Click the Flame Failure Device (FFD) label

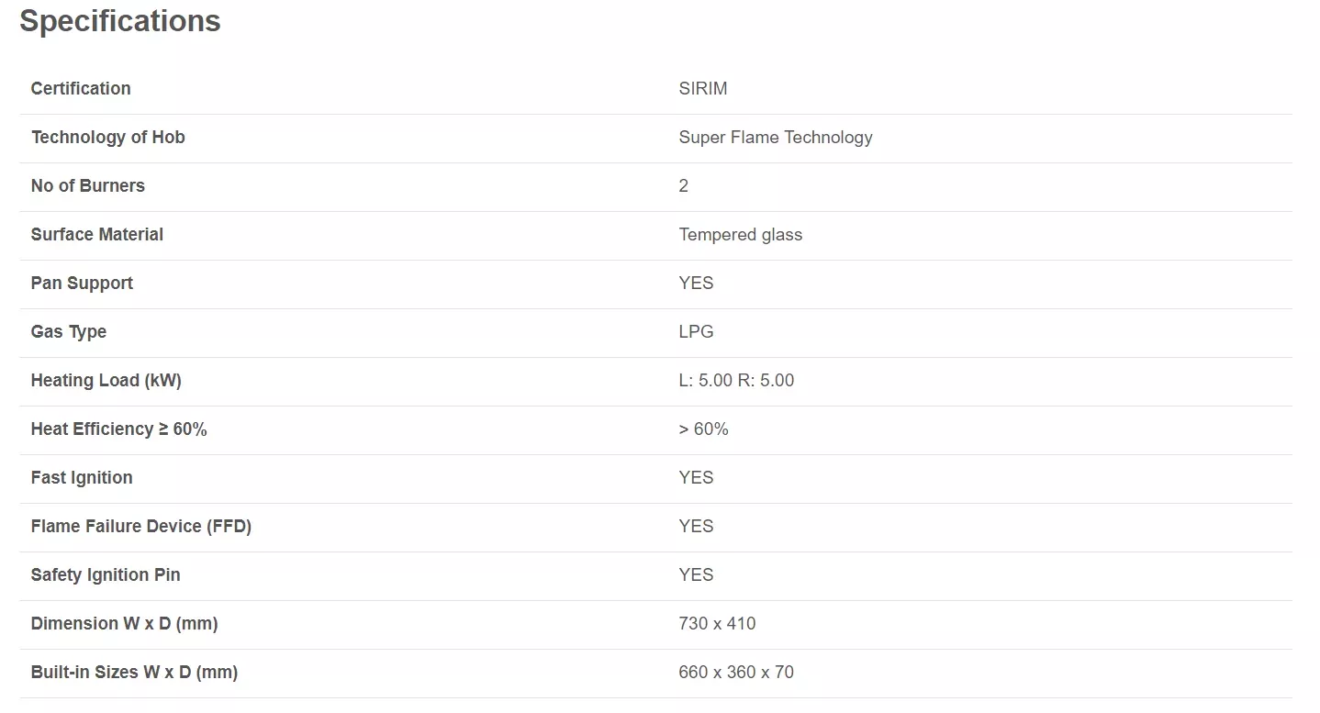(x=141, y=527)
